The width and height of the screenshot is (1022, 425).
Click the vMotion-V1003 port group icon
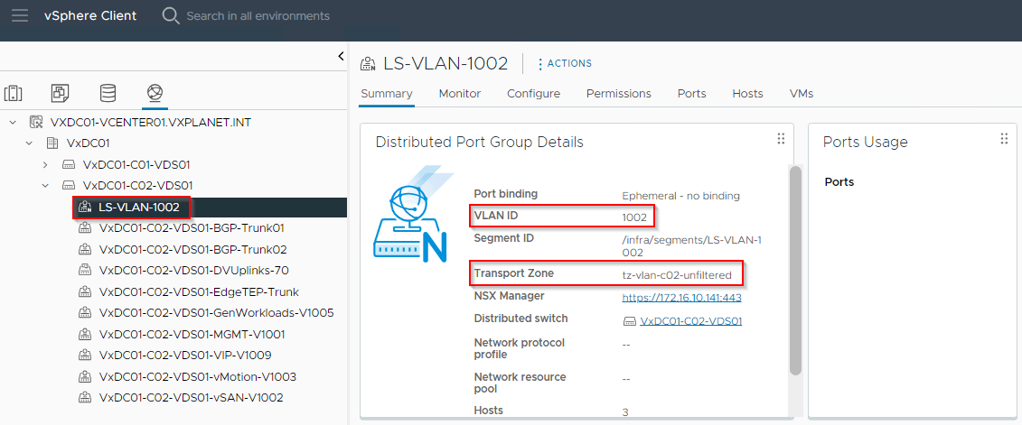[85, 376]
